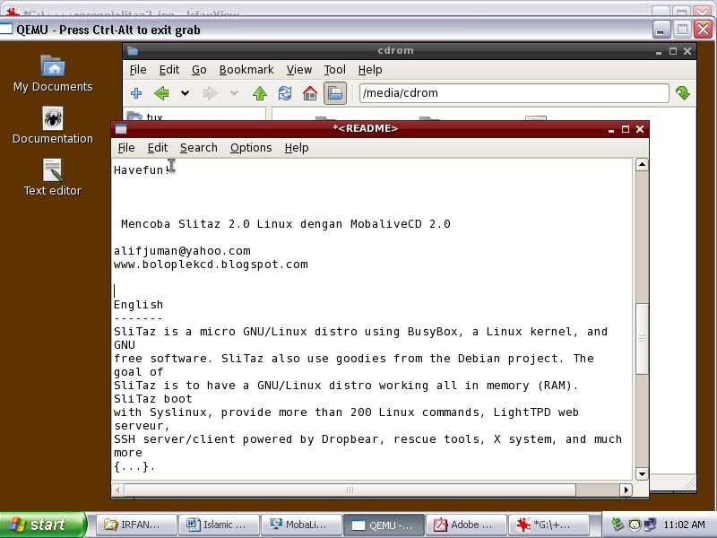Switch to MobaLi... taskbar button
Viewport: 717px width, 538px height.
[301, 525]
